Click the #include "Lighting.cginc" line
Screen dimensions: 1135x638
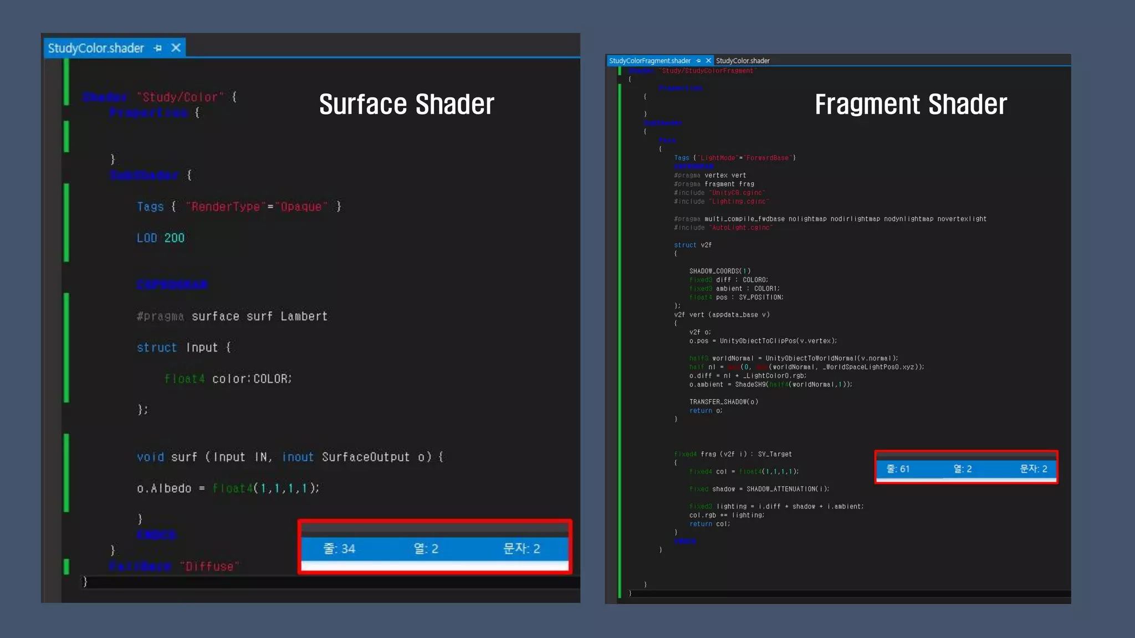click(x=722, y=202)
